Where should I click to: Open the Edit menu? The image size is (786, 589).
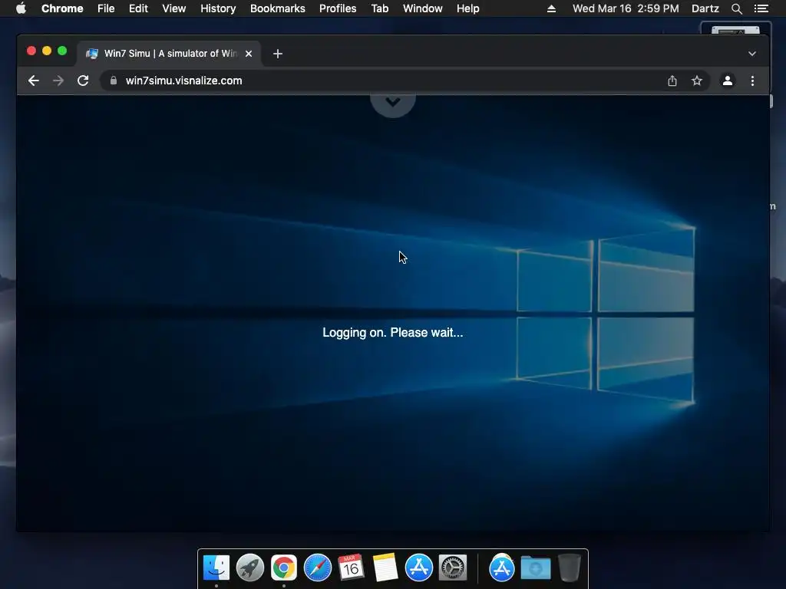pyautogui.click(x=138, y=8)
